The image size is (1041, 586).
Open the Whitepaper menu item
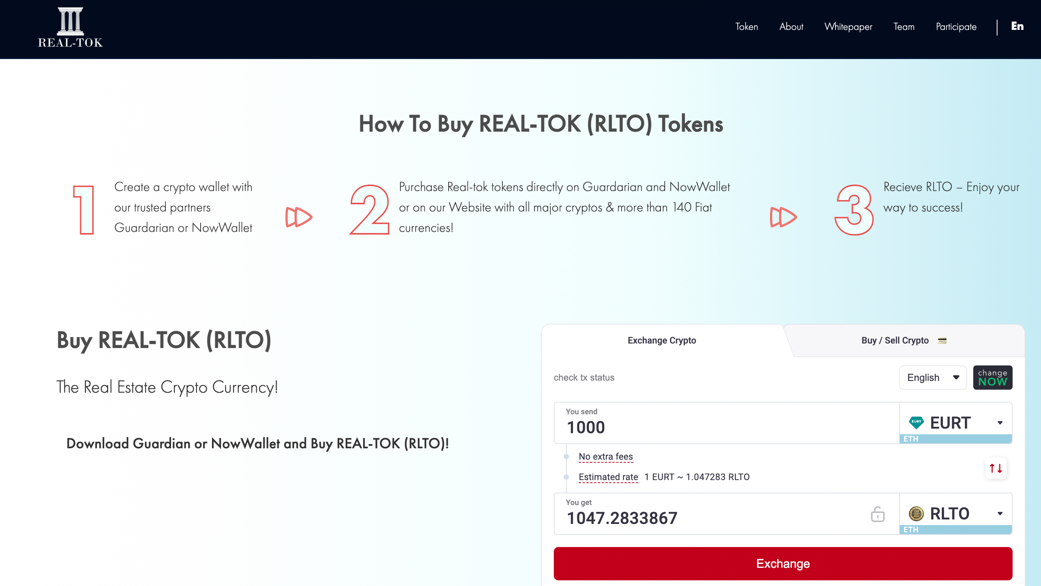[x=848, y=26]
